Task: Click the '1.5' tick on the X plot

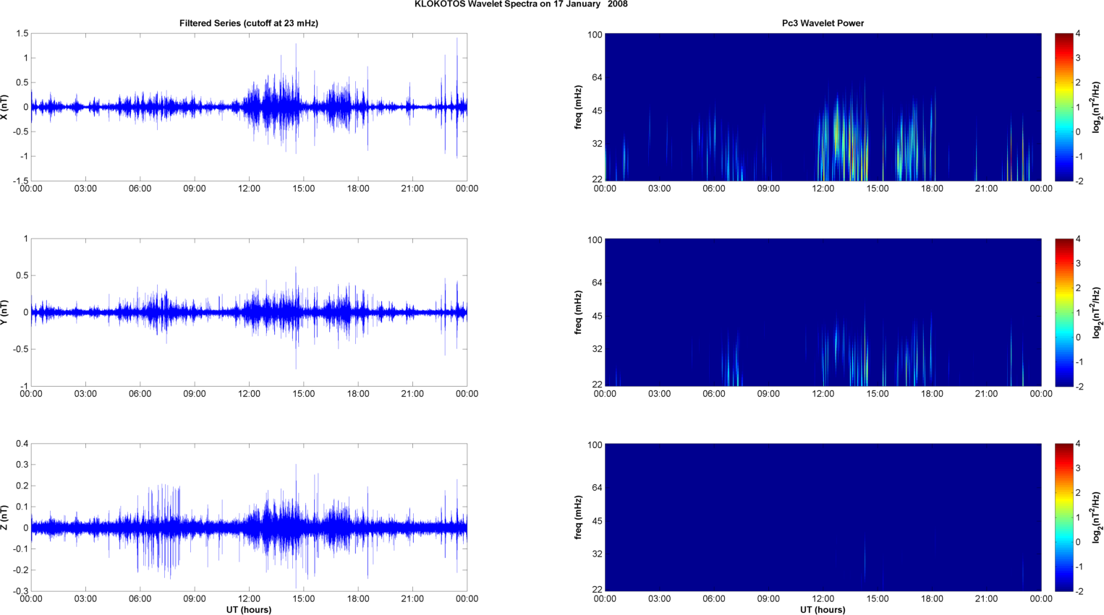Action: (x=22, y=34)
